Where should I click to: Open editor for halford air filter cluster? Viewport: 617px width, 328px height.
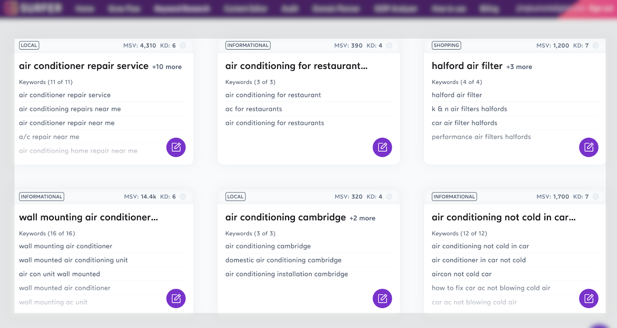pos(588,147)
